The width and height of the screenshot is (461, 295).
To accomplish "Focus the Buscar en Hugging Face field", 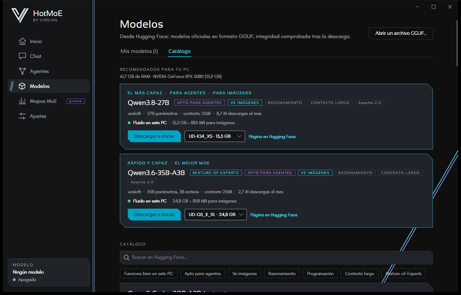I will [276, 257].
